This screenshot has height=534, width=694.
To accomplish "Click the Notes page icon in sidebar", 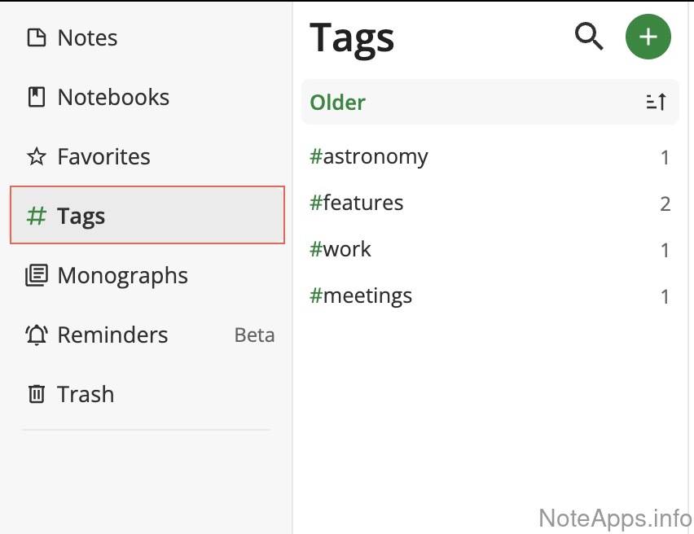I will [36, 38].
